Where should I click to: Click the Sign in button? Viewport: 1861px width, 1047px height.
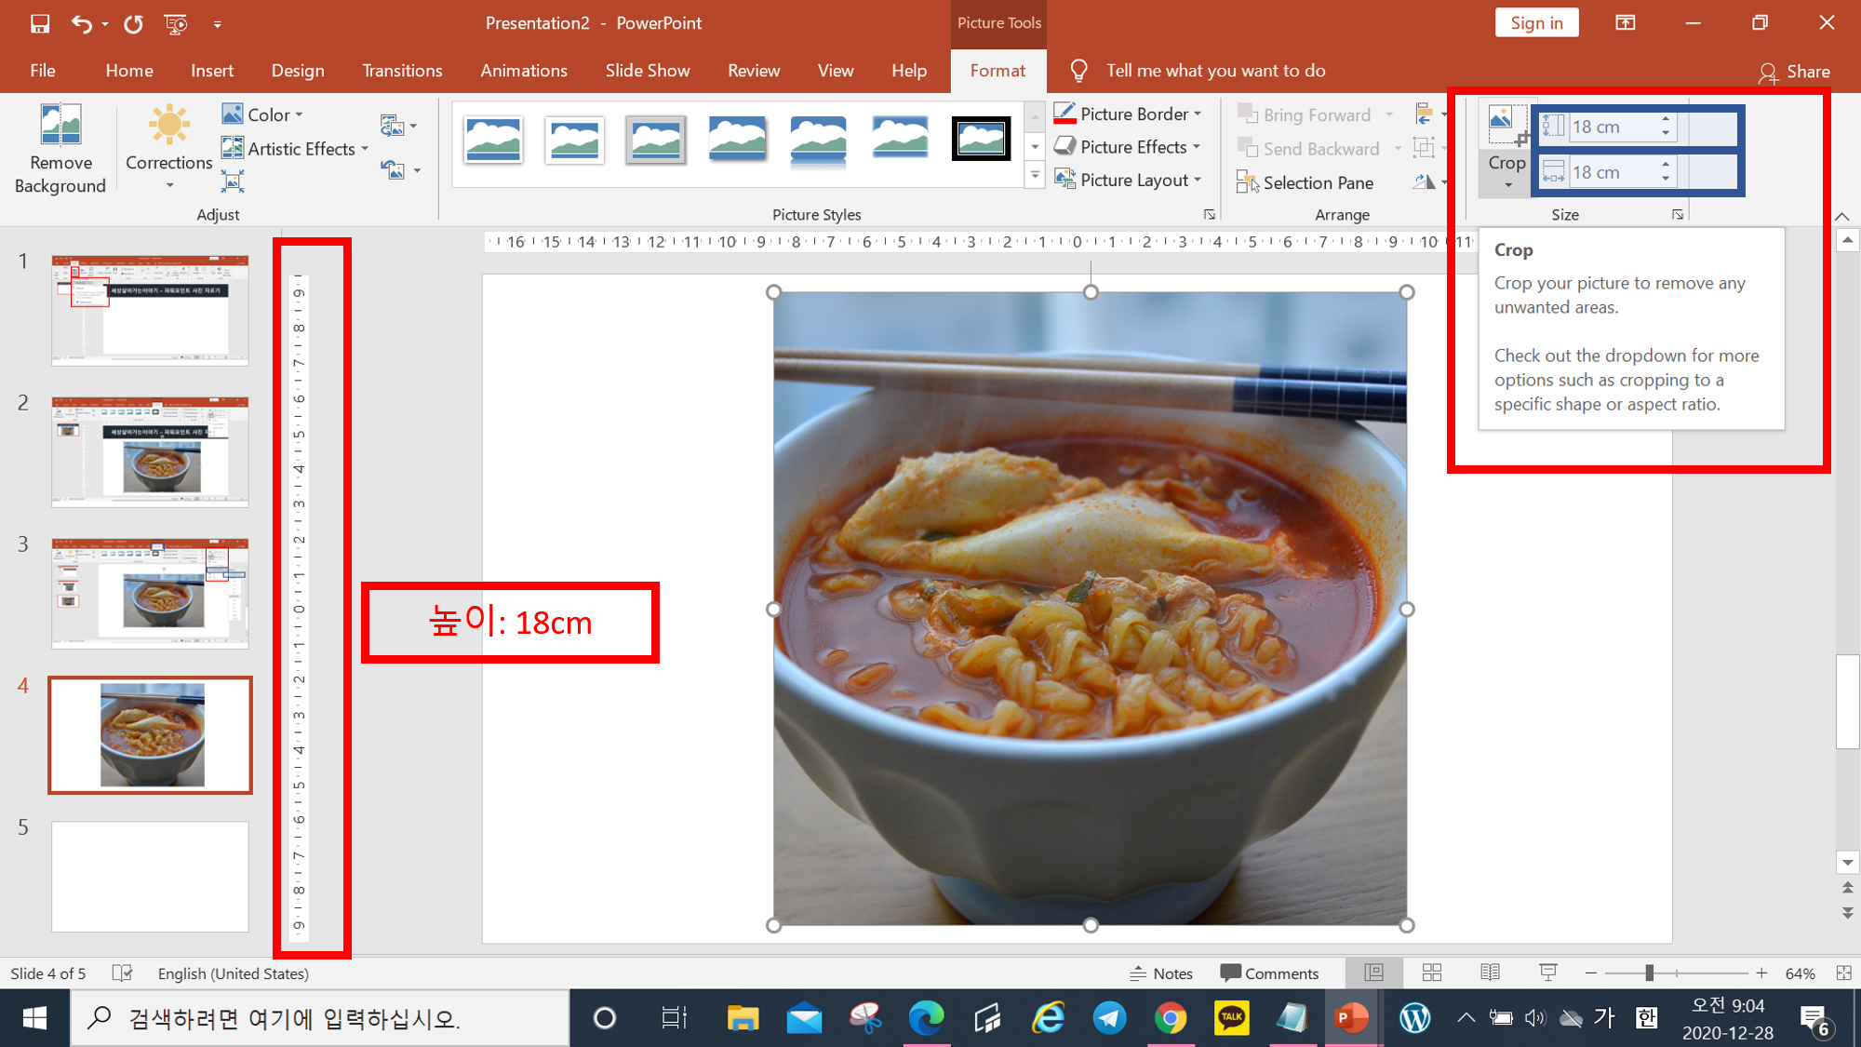coord(1536,23)
